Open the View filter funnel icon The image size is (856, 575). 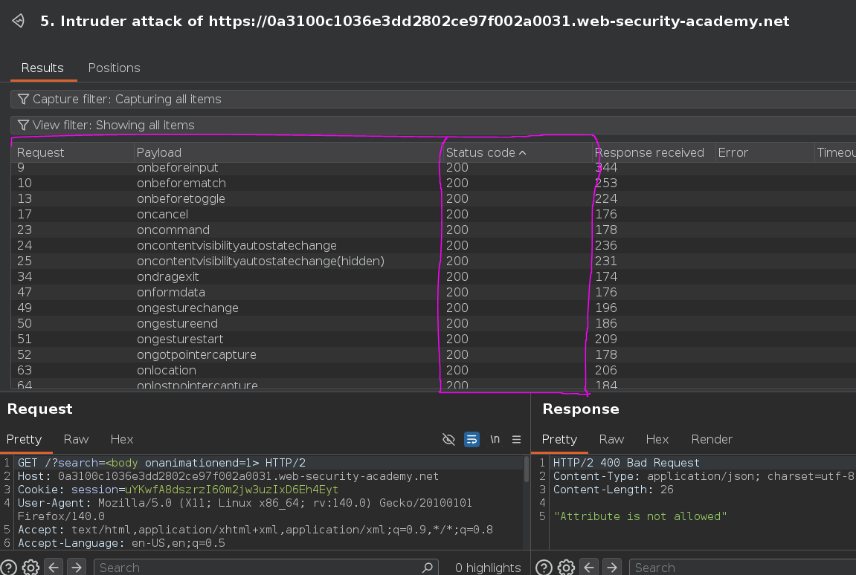click(x=23, y=125)
